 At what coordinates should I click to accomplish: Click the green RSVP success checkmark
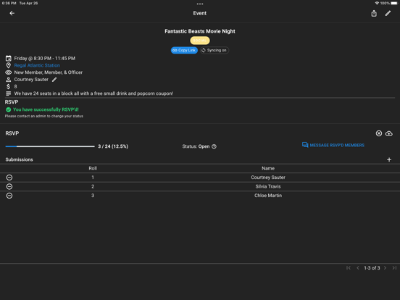9,109
